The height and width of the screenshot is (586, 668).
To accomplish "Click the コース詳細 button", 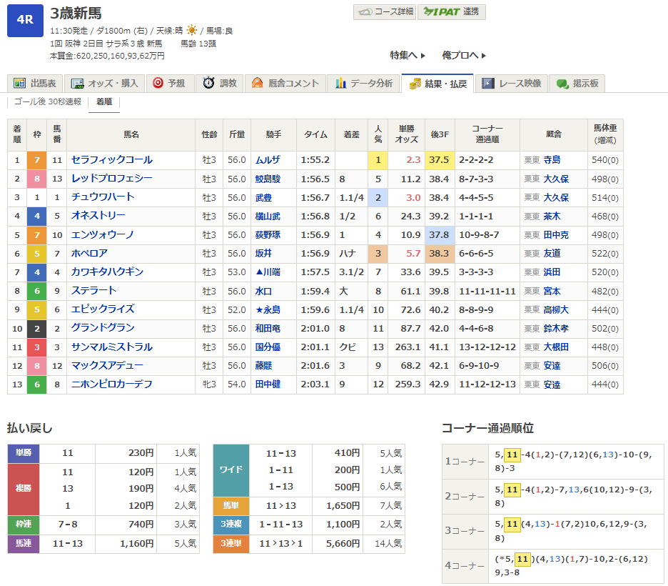I will (384, 12).
